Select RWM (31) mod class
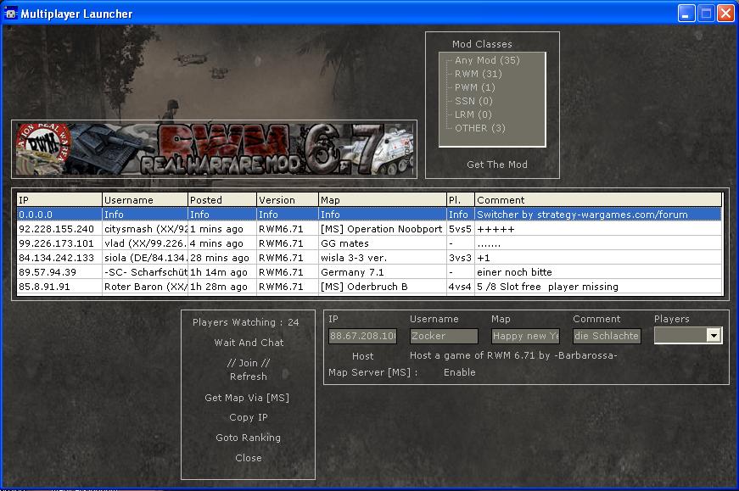This screenshot has width=739, height=491. point(478,74)
